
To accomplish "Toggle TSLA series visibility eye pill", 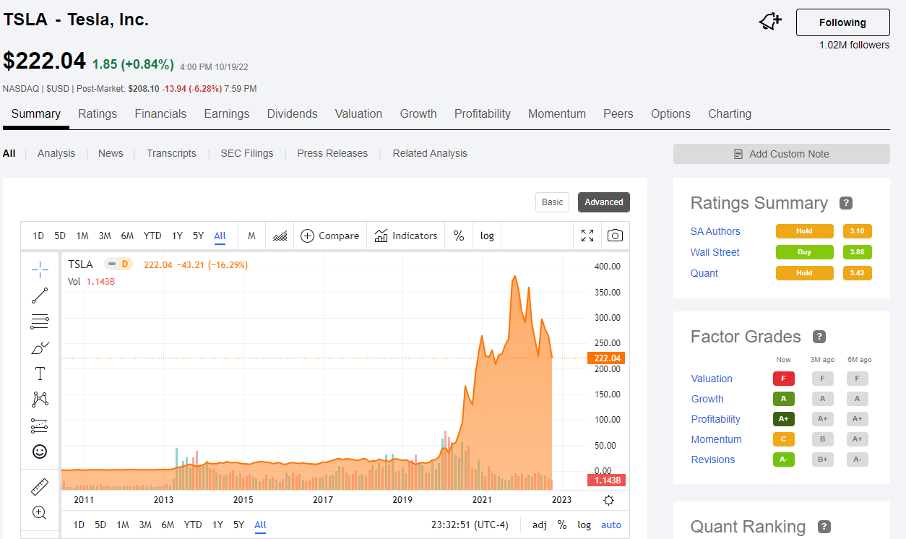I will [x=118, y=264].
